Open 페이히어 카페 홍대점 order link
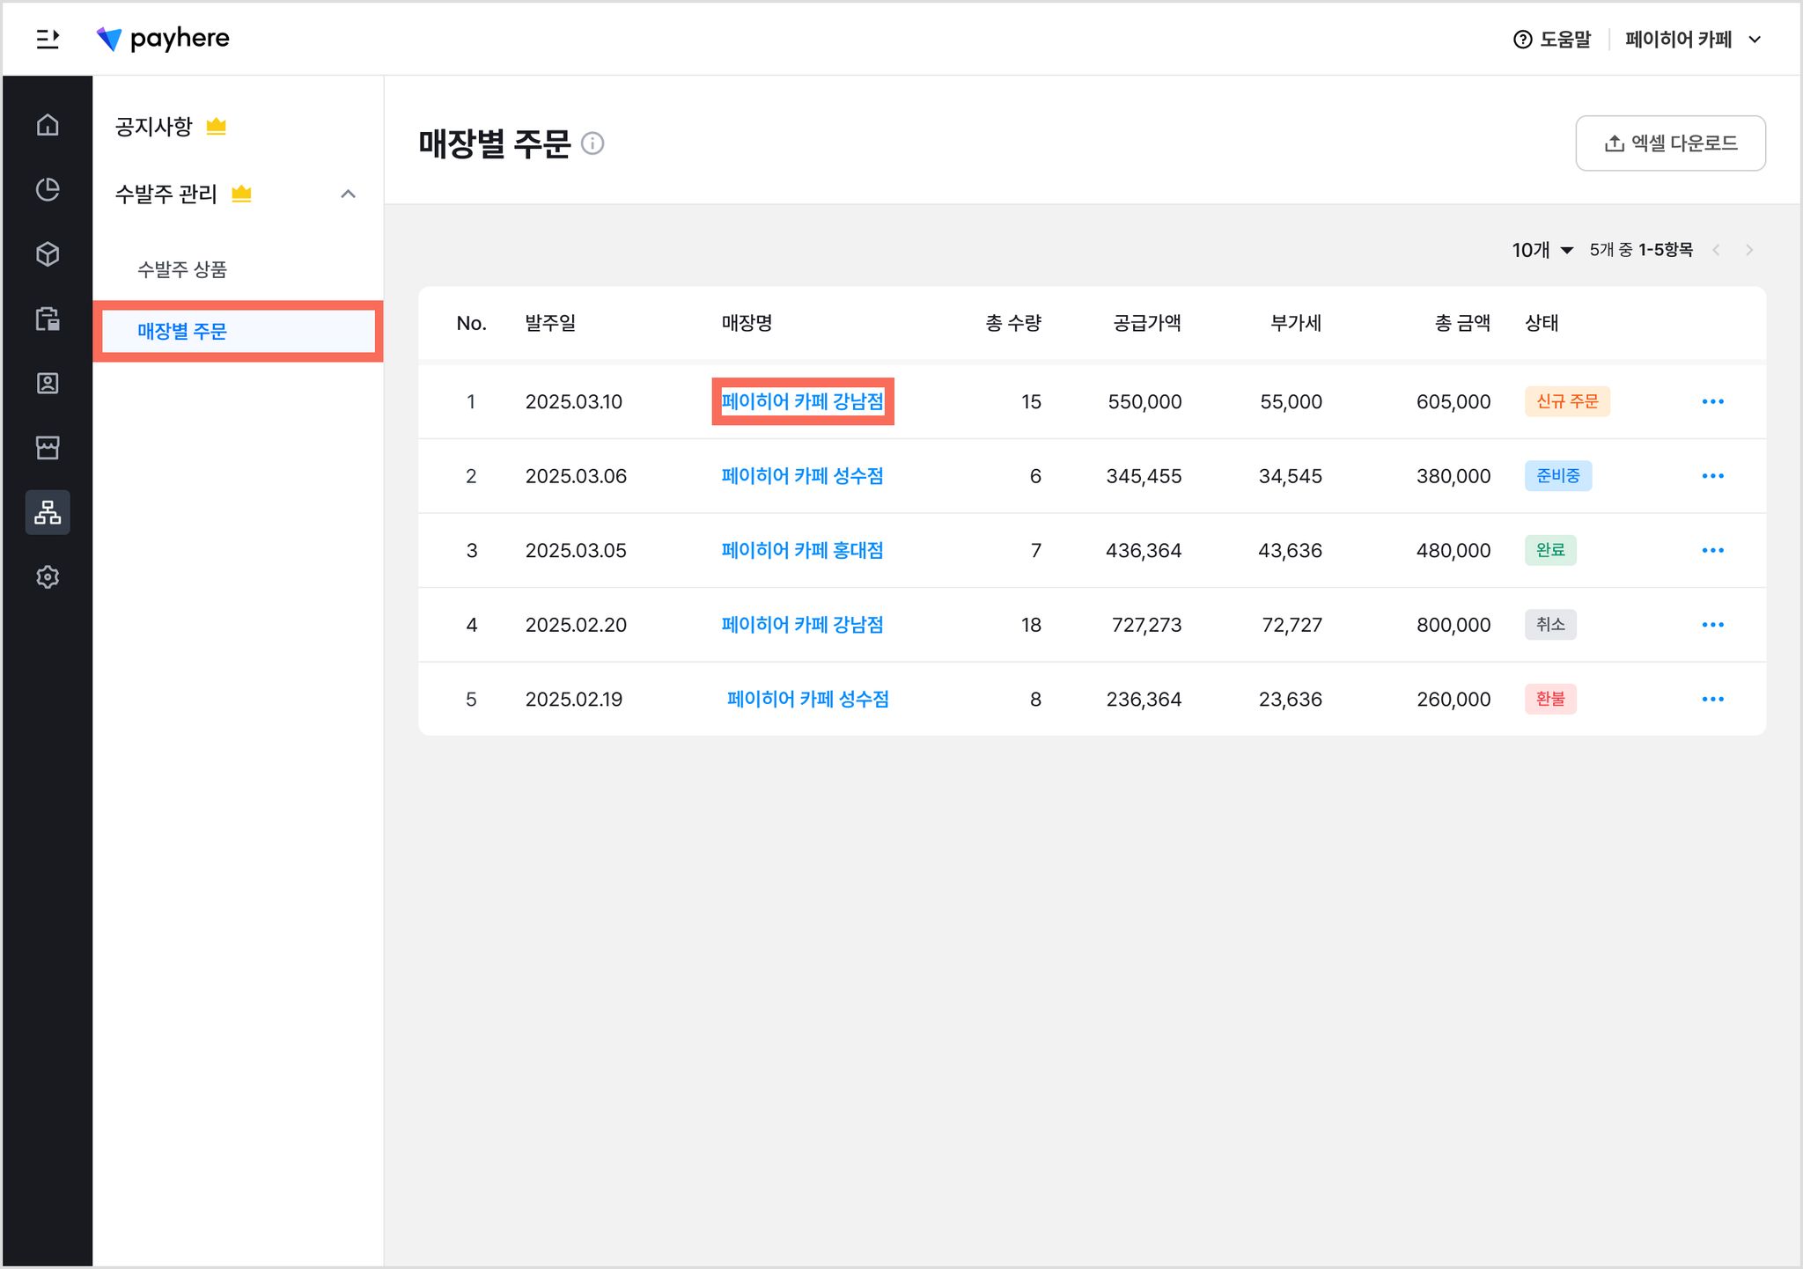 [x=802, y=550]
